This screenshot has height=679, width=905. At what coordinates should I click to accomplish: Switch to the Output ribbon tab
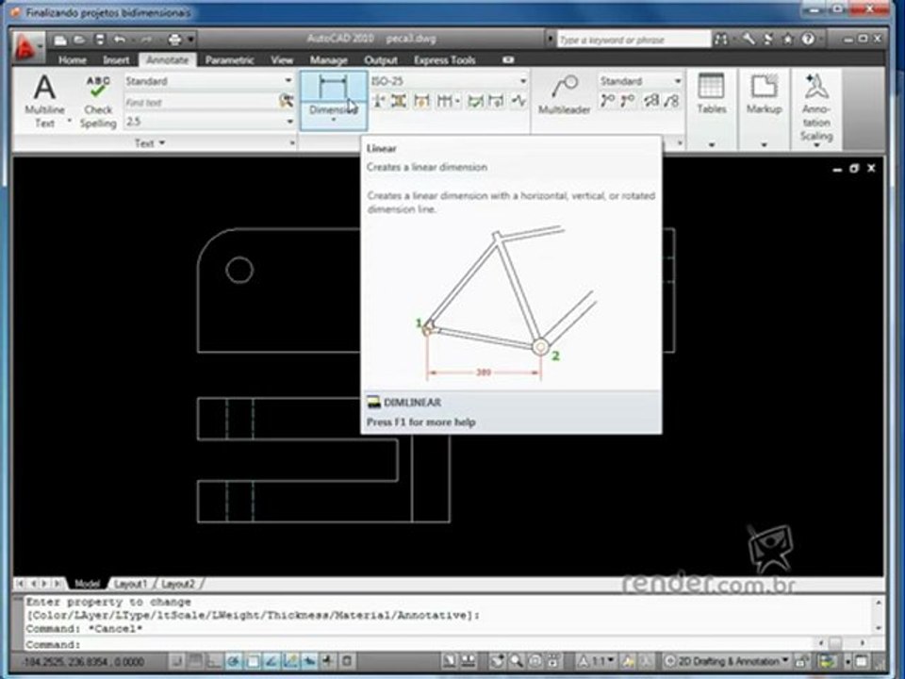point(380,59)
